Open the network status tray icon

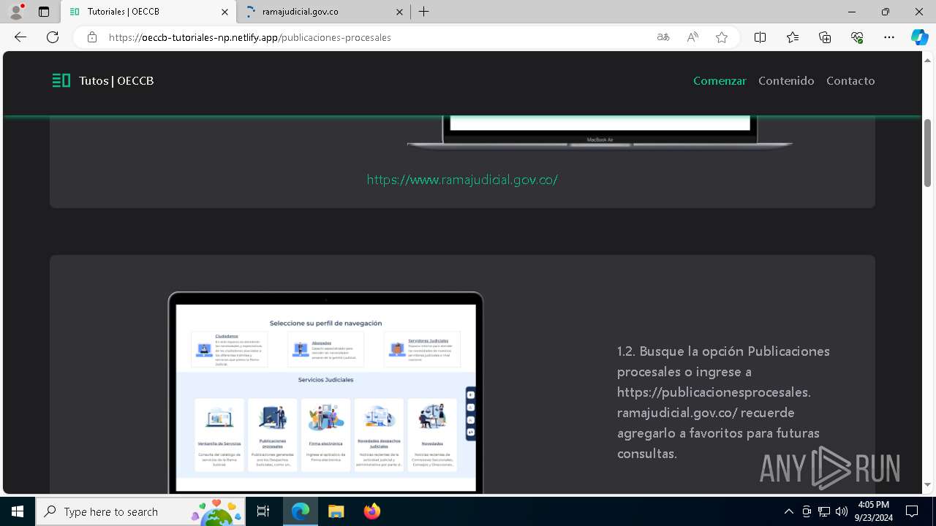click(824, 511)
